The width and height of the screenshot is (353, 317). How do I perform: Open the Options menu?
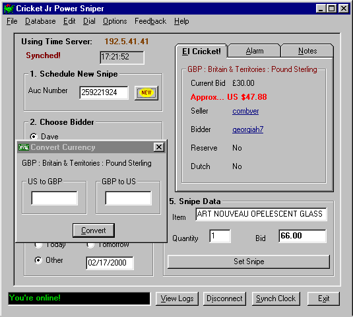115,21
